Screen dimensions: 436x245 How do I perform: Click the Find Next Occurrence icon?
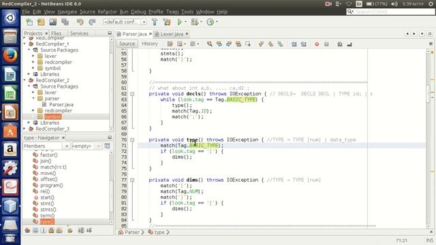pyautogui.click(x=229, y=44)
